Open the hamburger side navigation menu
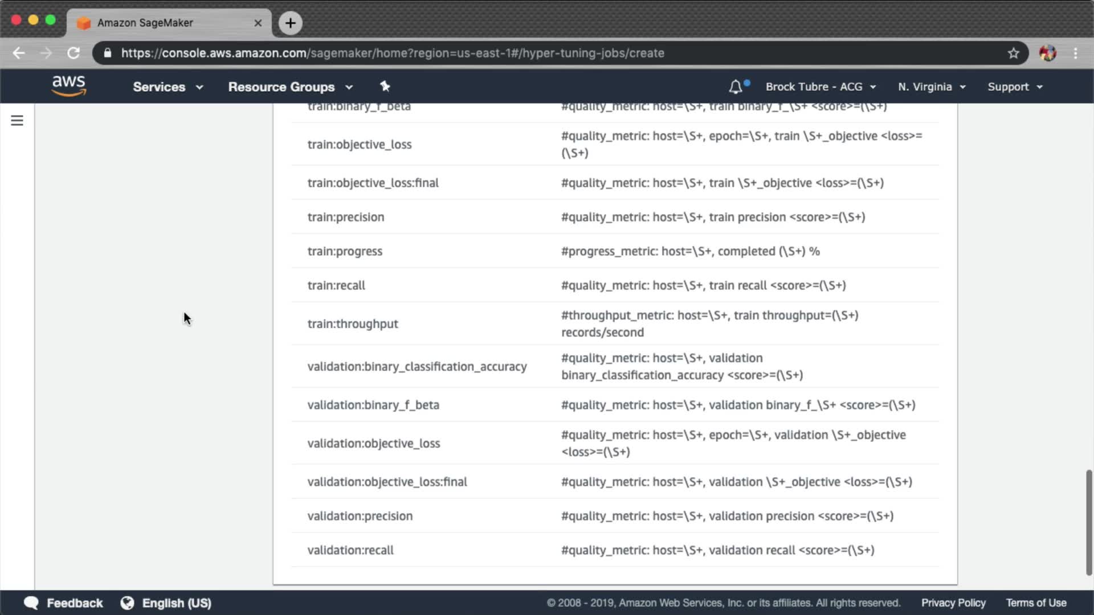1094x615 pixels. (17, 121)
